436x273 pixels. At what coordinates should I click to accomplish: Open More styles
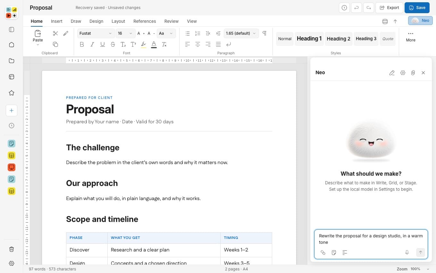(x=411, y=37)
